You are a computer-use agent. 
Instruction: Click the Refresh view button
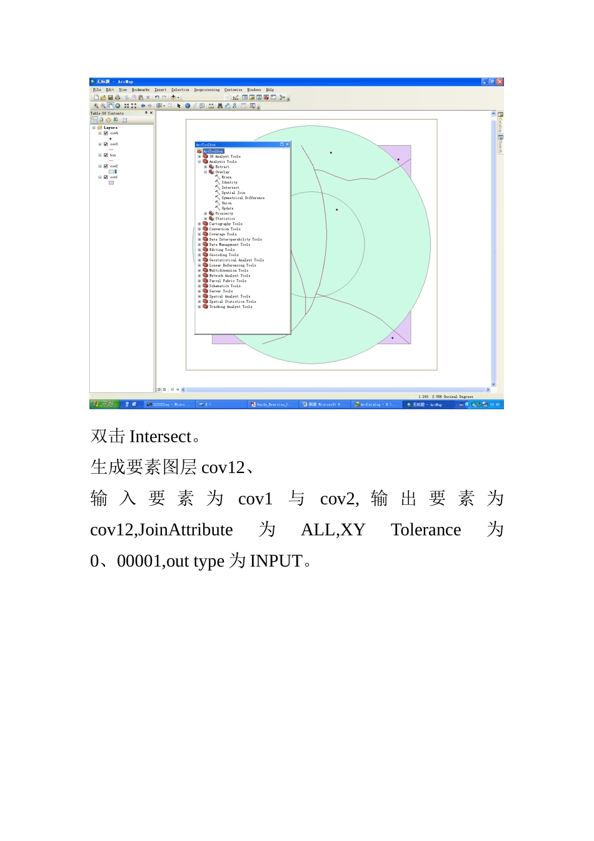click(x=172, y=389)
